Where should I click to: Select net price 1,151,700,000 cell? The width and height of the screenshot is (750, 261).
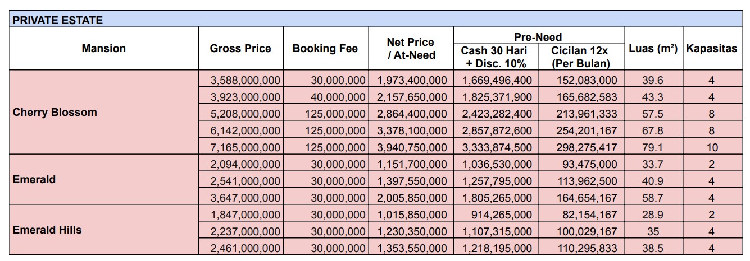pos(412,165)
